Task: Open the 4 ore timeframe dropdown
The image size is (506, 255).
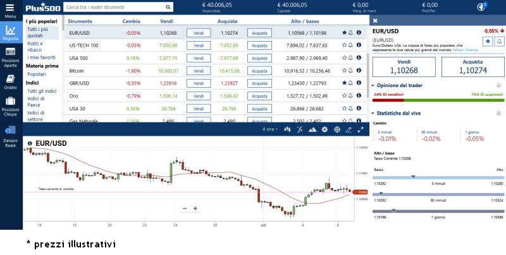Action: 270,129
